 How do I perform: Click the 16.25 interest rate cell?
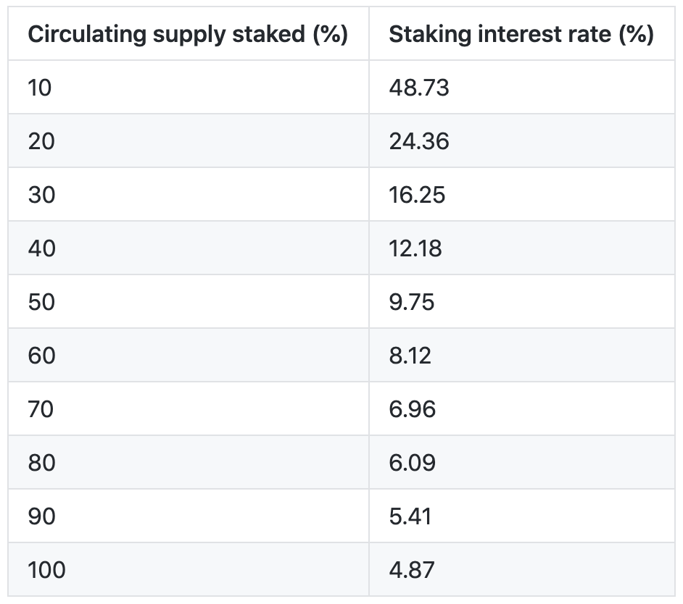pyautogui.click(x=417, y=195)
